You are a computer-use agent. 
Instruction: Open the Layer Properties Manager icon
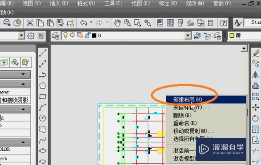coord(56,36)
